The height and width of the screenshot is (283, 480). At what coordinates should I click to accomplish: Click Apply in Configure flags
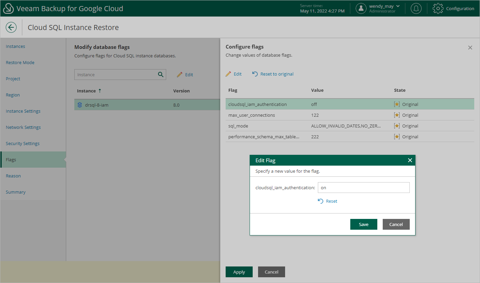click(x=239, y=272)
